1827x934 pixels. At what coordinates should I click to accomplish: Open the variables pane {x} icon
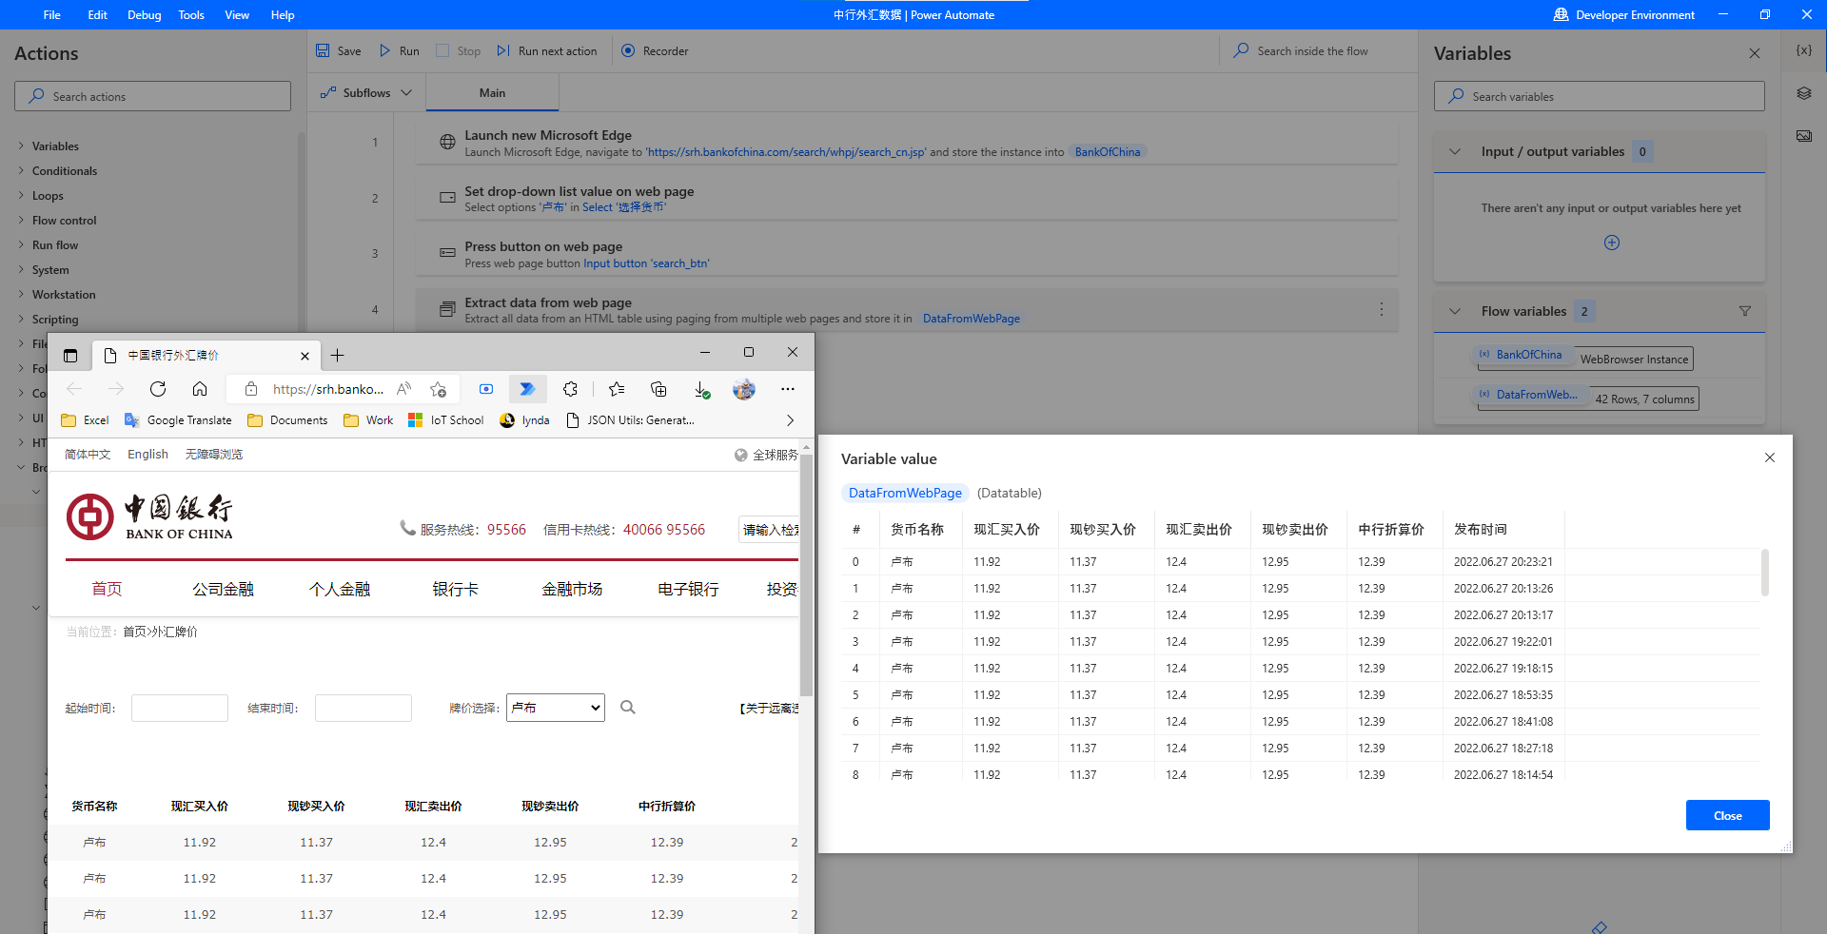pos(1803,50)
